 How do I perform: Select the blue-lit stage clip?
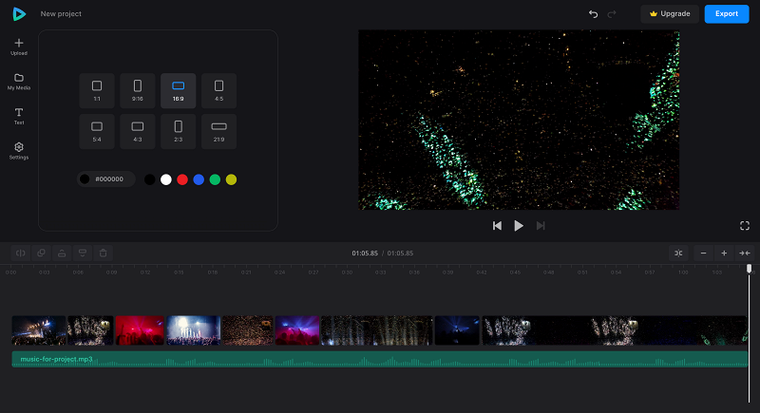[x=194, y=330]
